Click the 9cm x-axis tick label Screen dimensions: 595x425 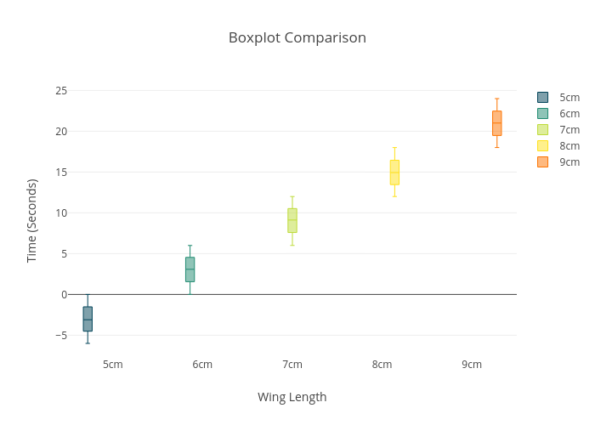tap(472, 365)
